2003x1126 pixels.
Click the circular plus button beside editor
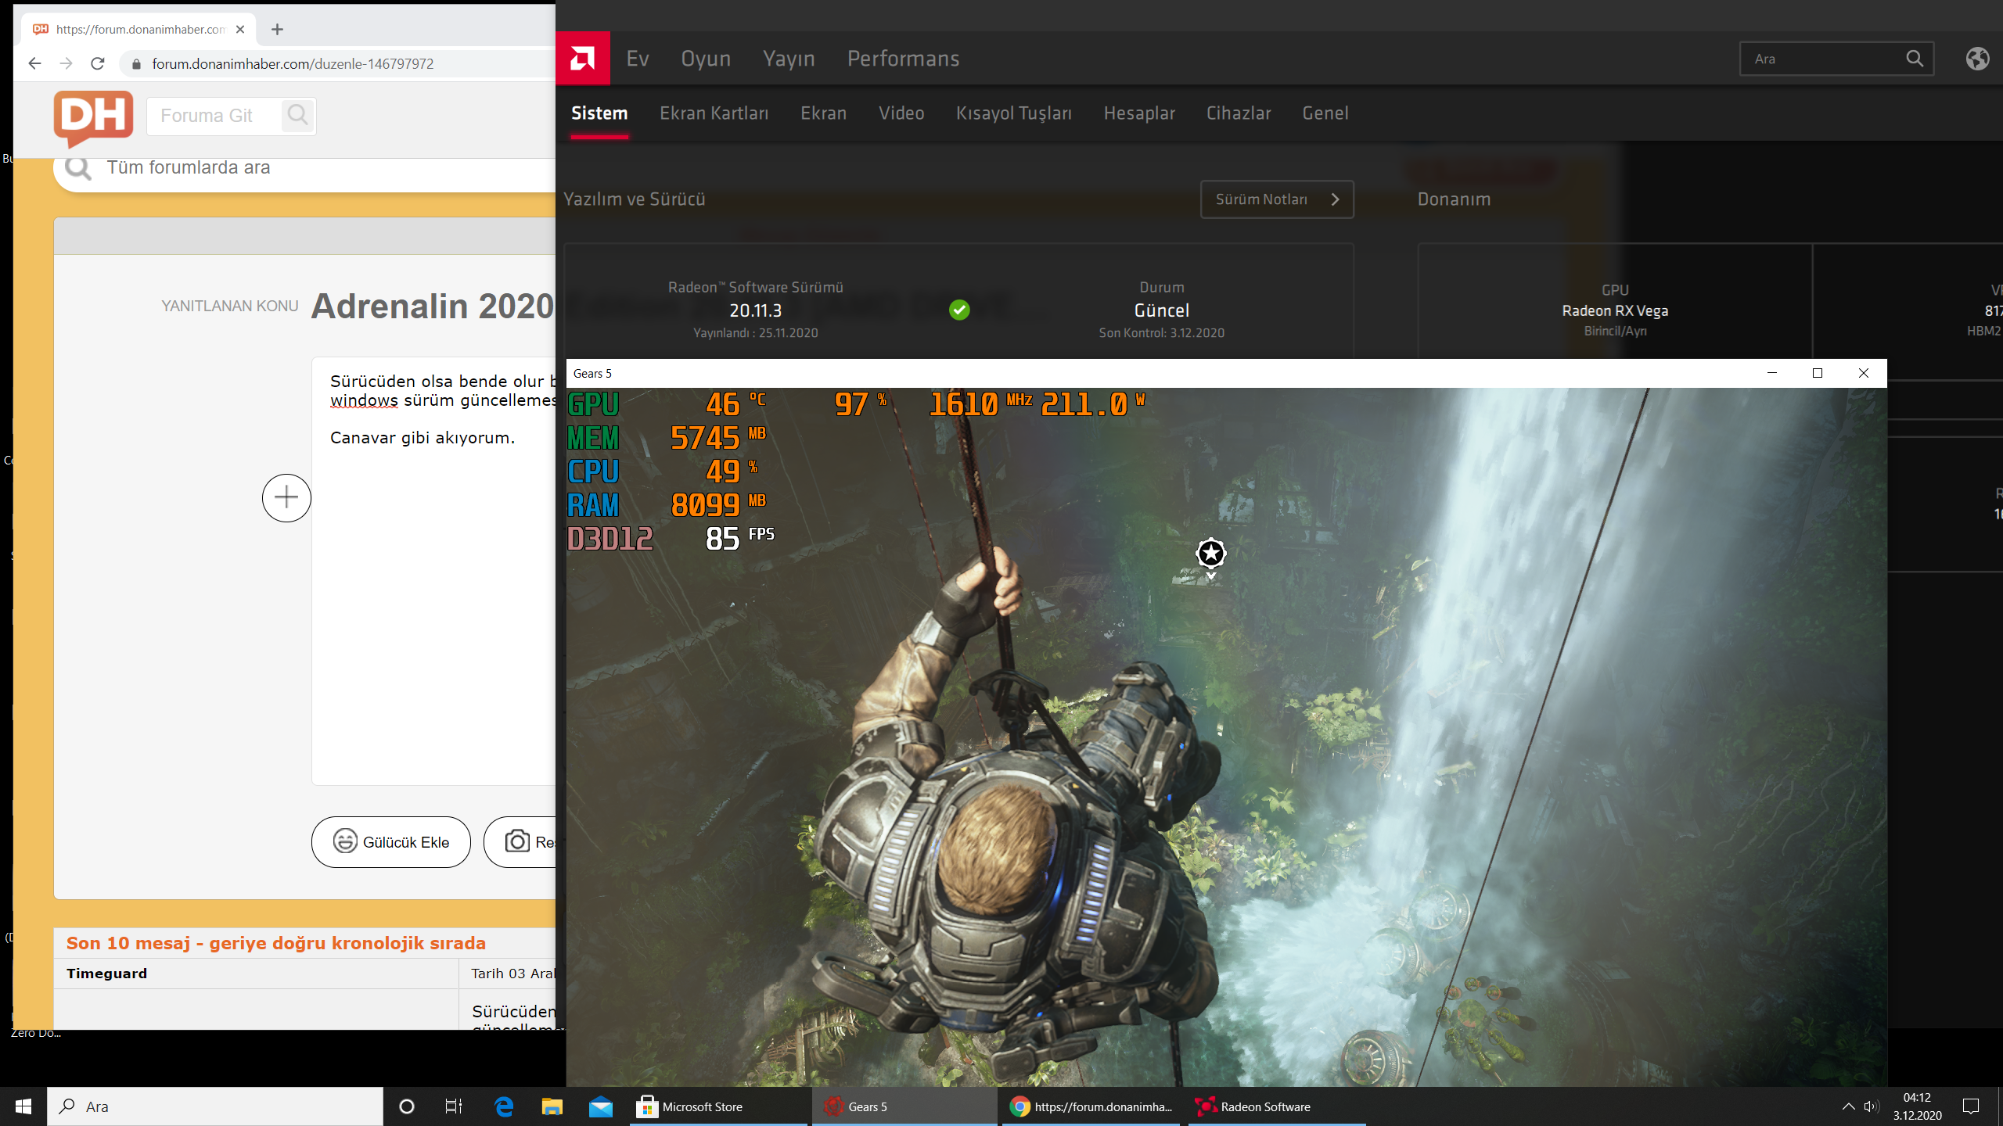[286, 497]
